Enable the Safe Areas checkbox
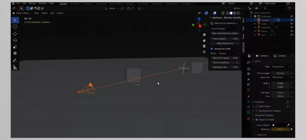The height and width of the screenshot is (140, 306). pos(257,106)
